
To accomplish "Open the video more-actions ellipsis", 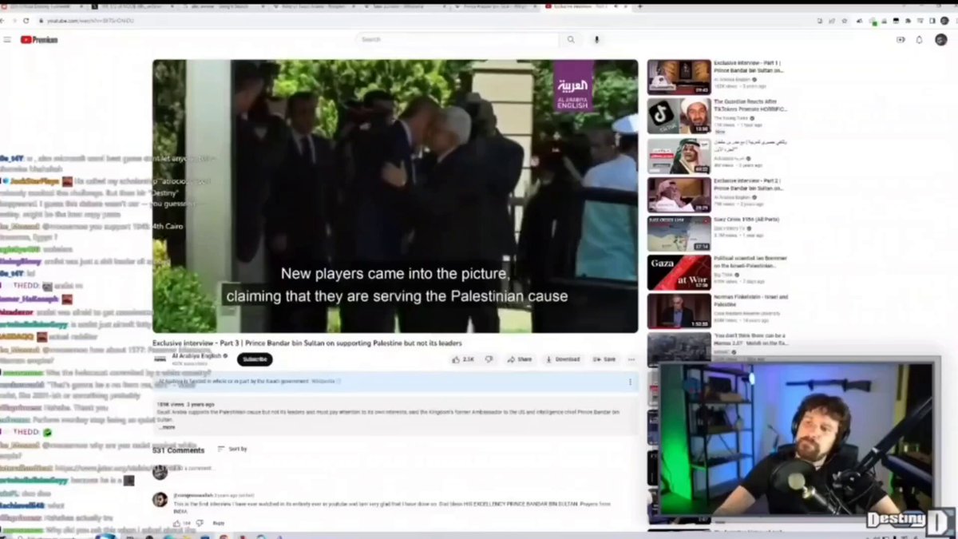I will click(x=631, y=359).
